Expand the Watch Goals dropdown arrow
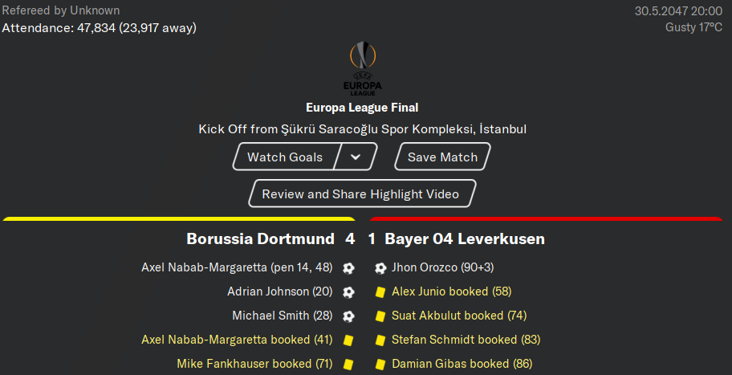The width and height of the screenshot is (732, 375). pyautogui.click(x=356, y=157)
